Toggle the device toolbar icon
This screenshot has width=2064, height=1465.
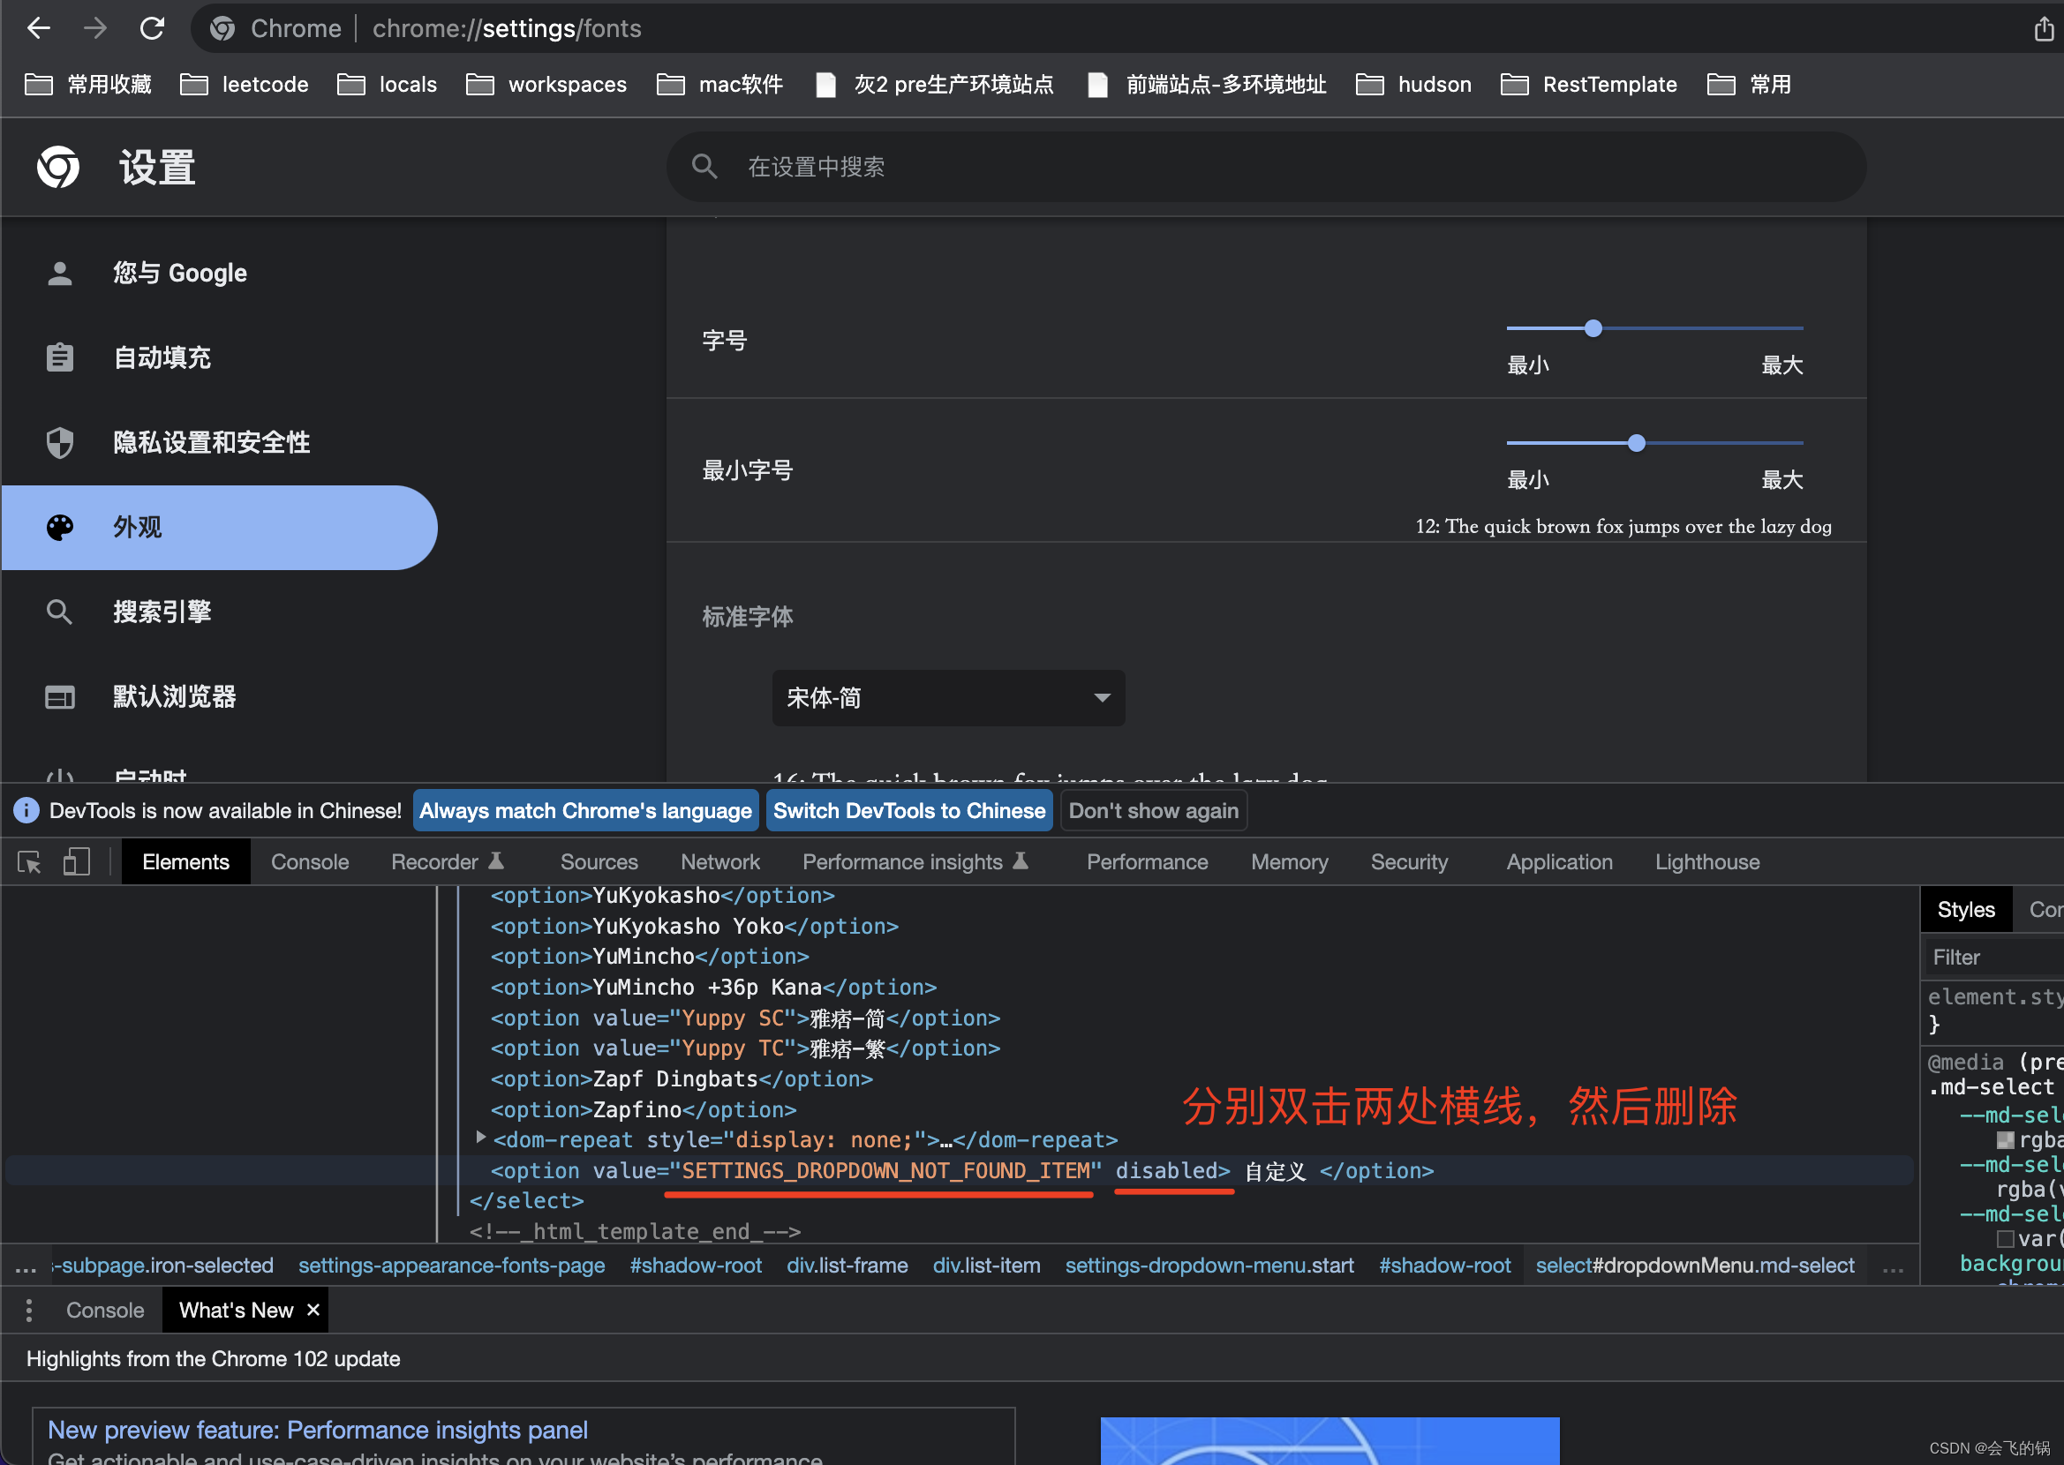point(77,862)
